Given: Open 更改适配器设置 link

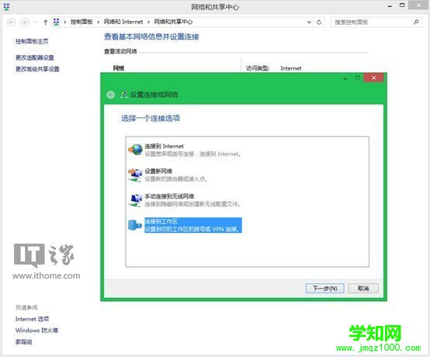Looking at the screenshot, I should click(x=35, y=57).
